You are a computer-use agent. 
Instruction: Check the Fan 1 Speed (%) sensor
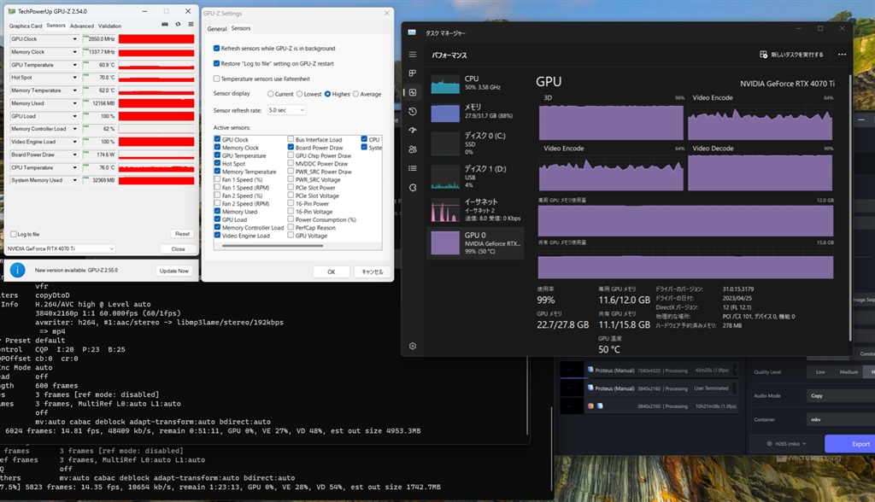(x=218, y=180)
